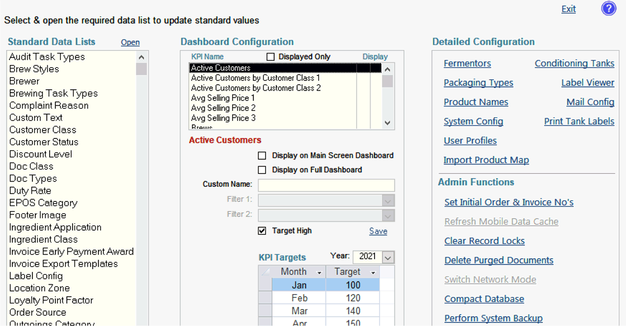Click the Save link next to Target High
626x326 pixels.
click(x=378, y=231)
